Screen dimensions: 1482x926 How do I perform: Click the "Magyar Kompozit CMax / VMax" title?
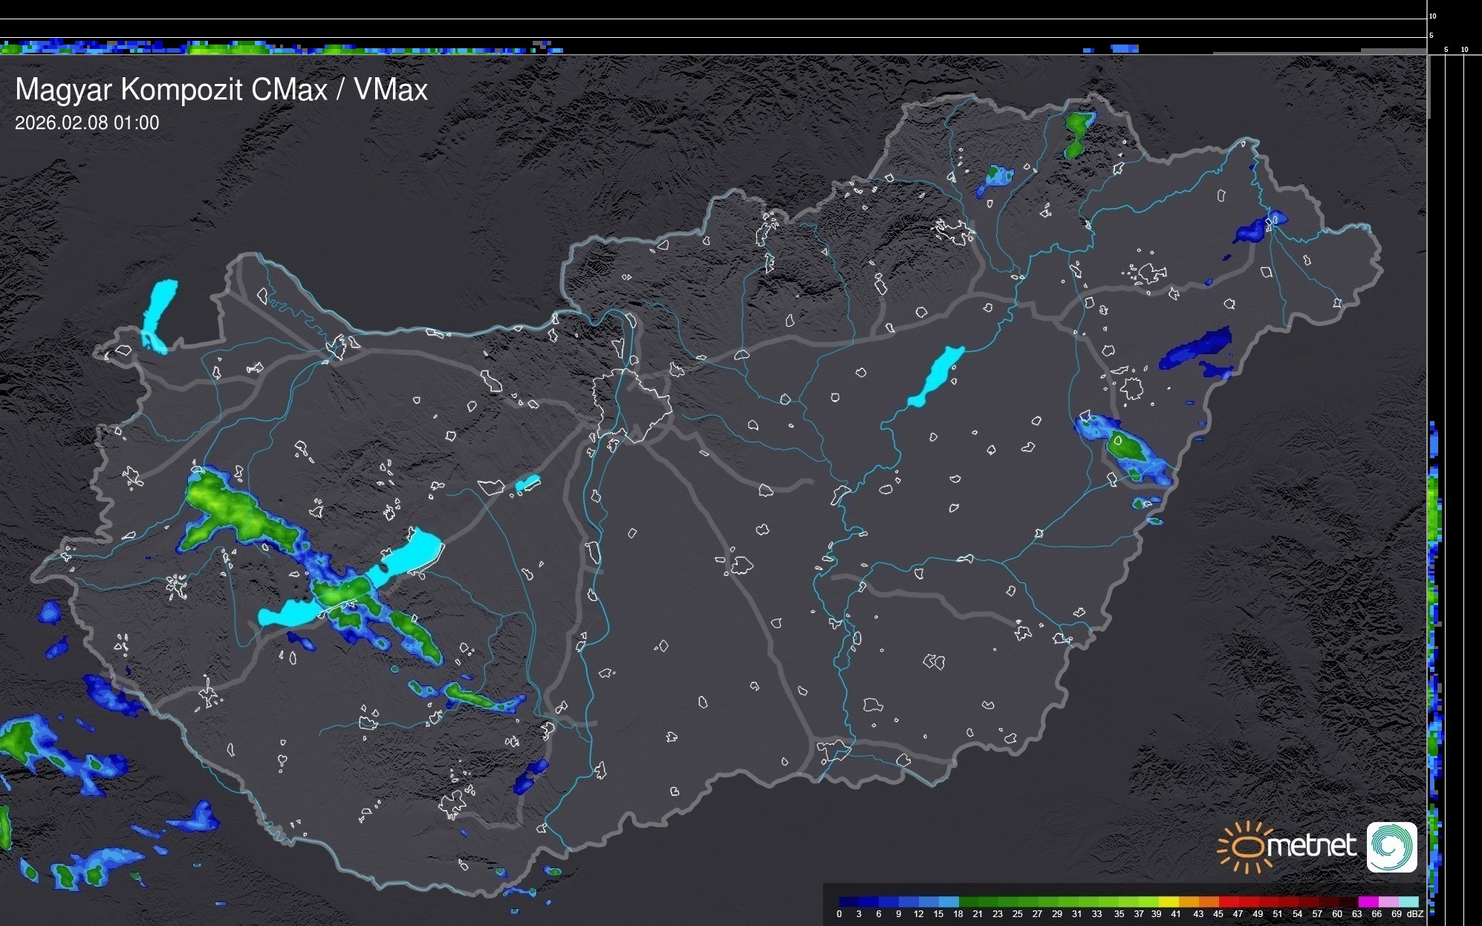[x=221, y=90]
